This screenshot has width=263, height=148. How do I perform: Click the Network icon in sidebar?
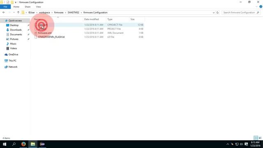coord(6,67)
